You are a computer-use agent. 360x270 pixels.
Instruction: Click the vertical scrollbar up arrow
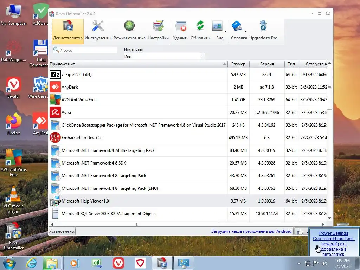point(329,63)
